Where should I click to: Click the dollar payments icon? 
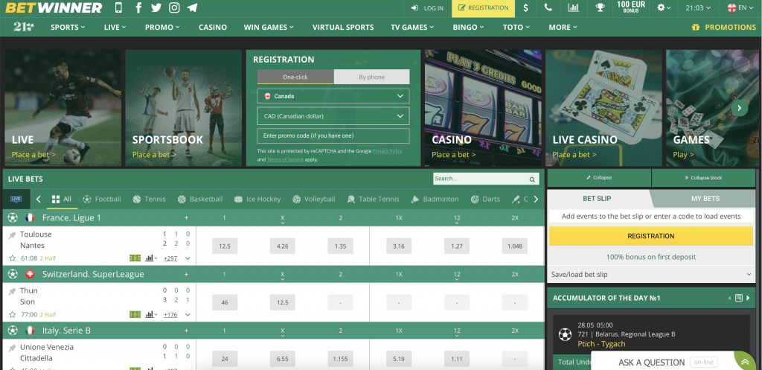tap(526, 7)
